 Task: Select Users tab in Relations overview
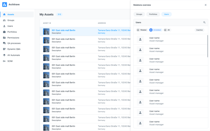coord(167,14)
